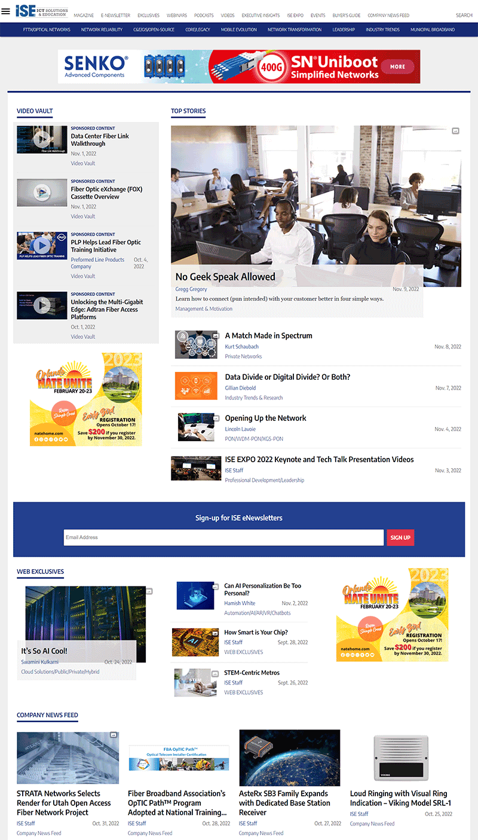The width and height of the screenshot is (478, 840).
Task: Play the Data Center Fiber Link video
Action: tap(42, 139)
